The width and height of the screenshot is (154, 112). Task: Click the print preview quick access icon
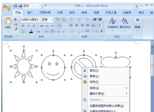click(15, 5)
